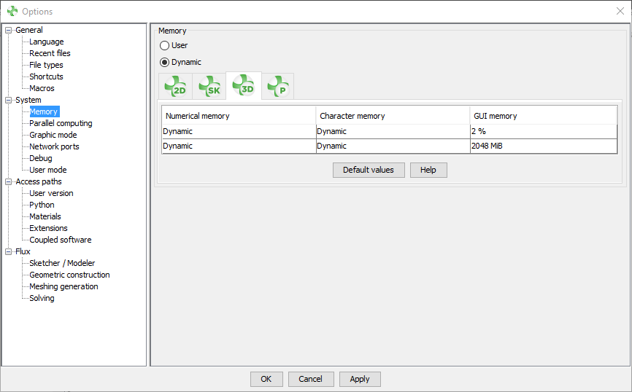Image resolution: width=632 pixels, height=392 pixels.
Task: Select the User memory radio button
Action: click(x=165, y=45)
